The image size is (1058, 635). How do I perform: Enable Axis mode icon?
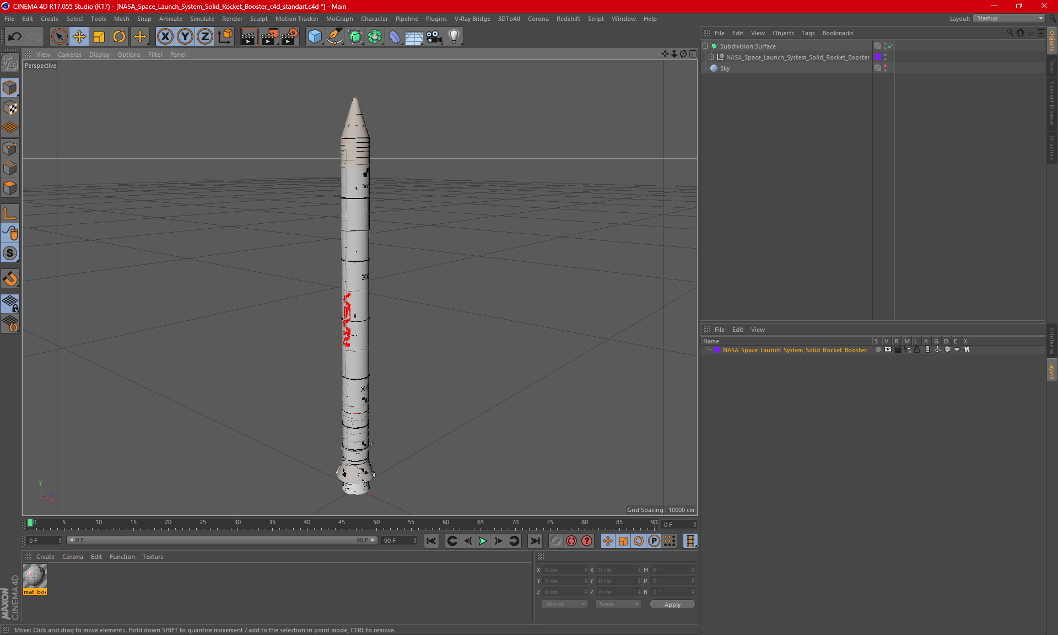point(10,213)
